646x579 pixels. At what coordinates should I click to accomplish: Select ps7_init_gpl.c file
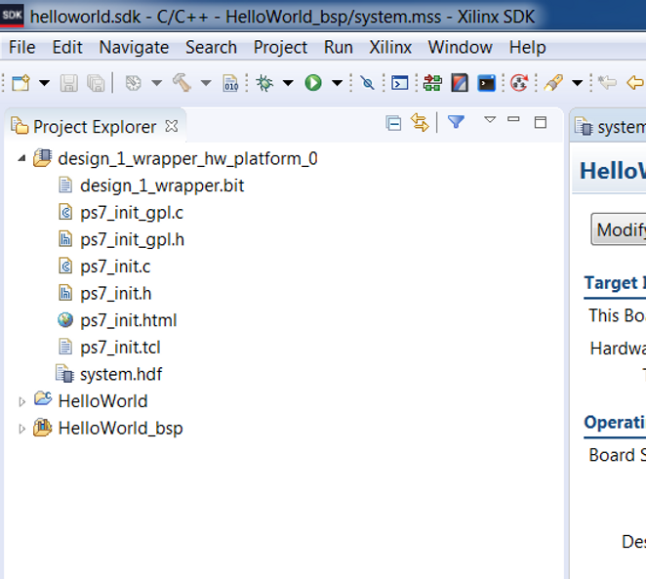click(132, 213)
